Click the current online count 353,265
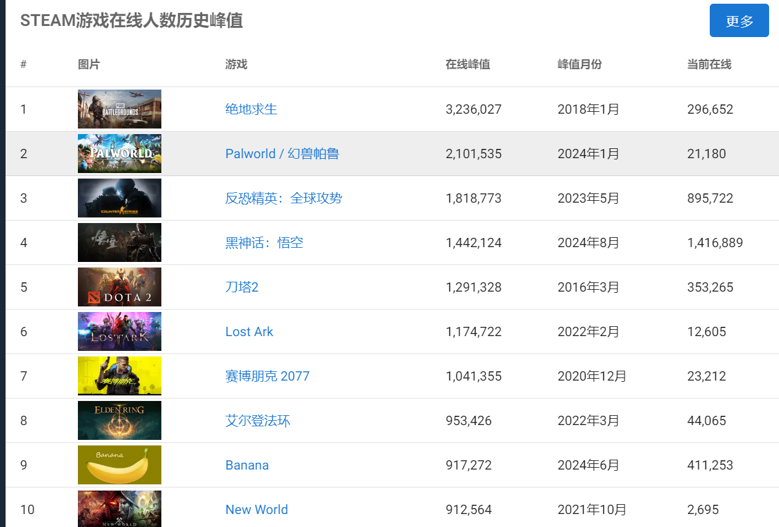This screenshot has height=527, width=779. (x=710, y=287)
